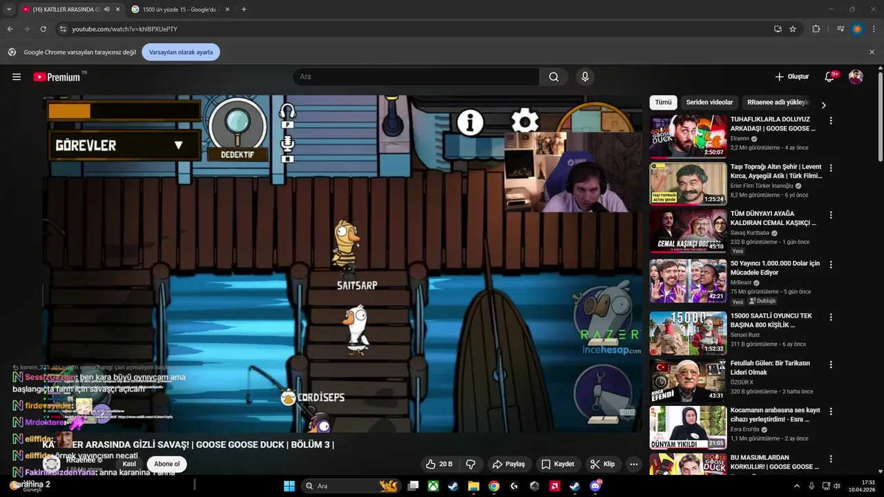Bookmark this page with star icon

[793, 29]
